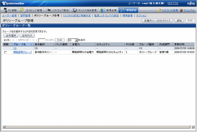Click the horizontal scrollbar track
Image resolution: width=197 pixels, height=132 pixels.
click(x=98, y=127)
